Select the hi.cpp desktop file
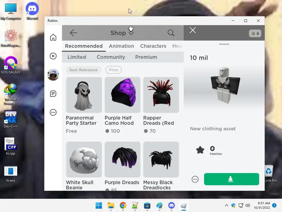Screen dimensions: 282x212 (x=11, y=146)
